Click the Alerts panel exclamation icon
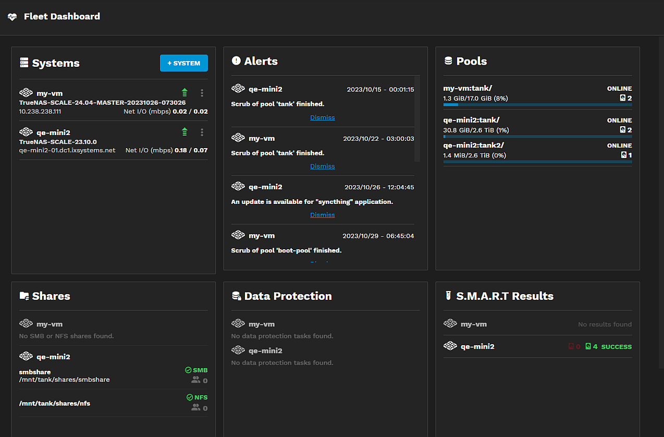 (x=237, y=60)
